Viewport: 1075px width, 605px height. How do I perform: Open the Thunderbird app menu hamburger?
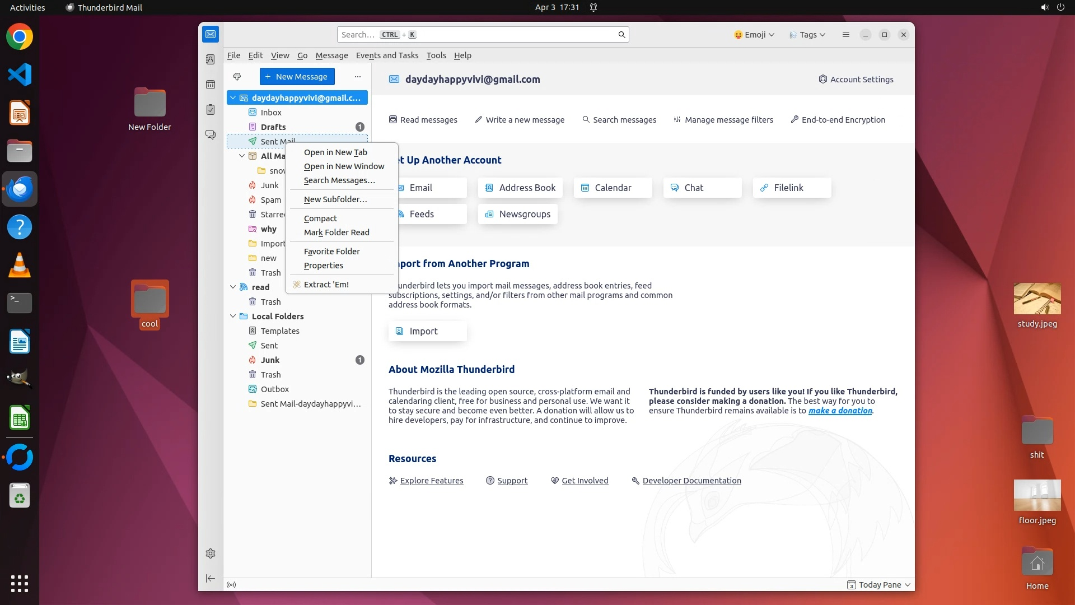pyautogui.click(x=846, y=35)
